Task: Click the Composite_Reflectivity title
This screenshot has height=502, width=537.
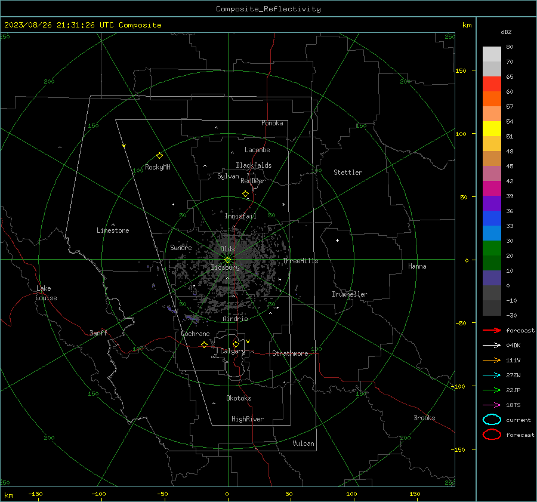Action: pos(268,9)
